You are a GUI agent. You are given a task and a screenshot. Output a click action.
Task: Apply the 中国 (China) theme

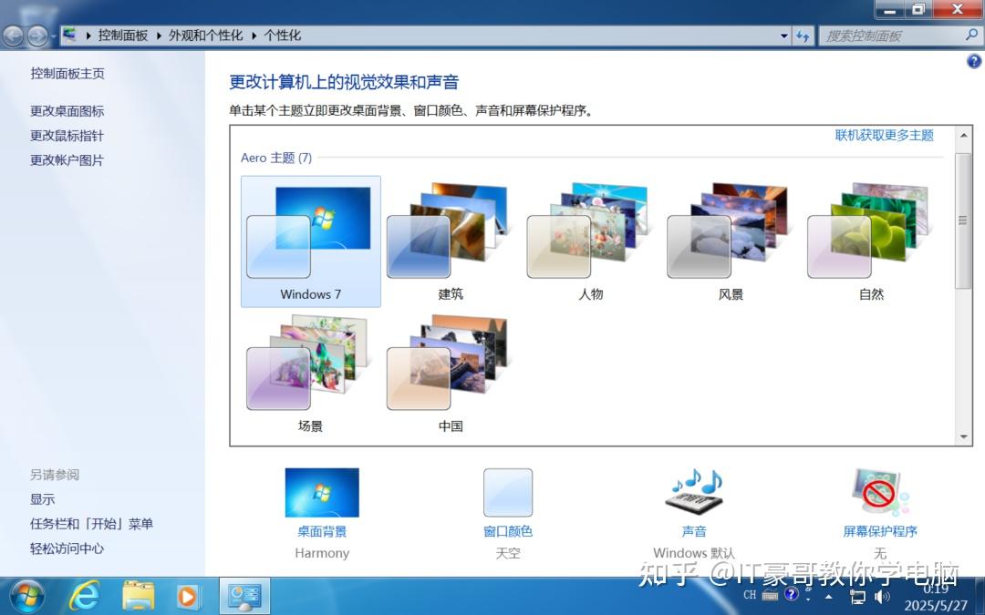450,369
